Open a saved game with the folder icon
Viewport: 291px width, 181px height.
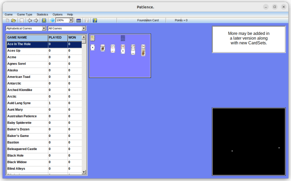(x=14, y=20)
